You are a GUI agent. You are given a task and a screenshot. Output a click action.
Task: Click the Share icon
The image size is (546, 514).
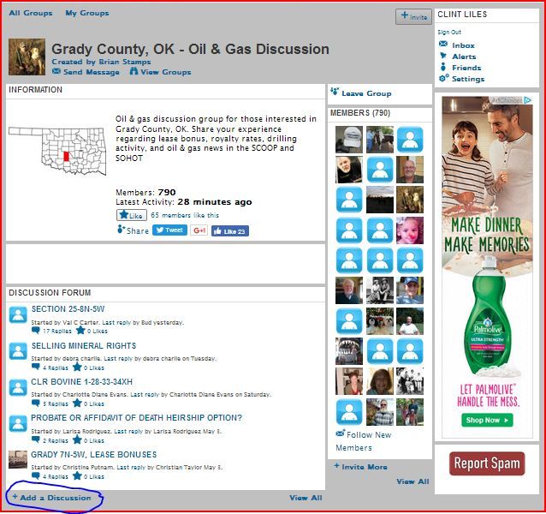[122, 230]
